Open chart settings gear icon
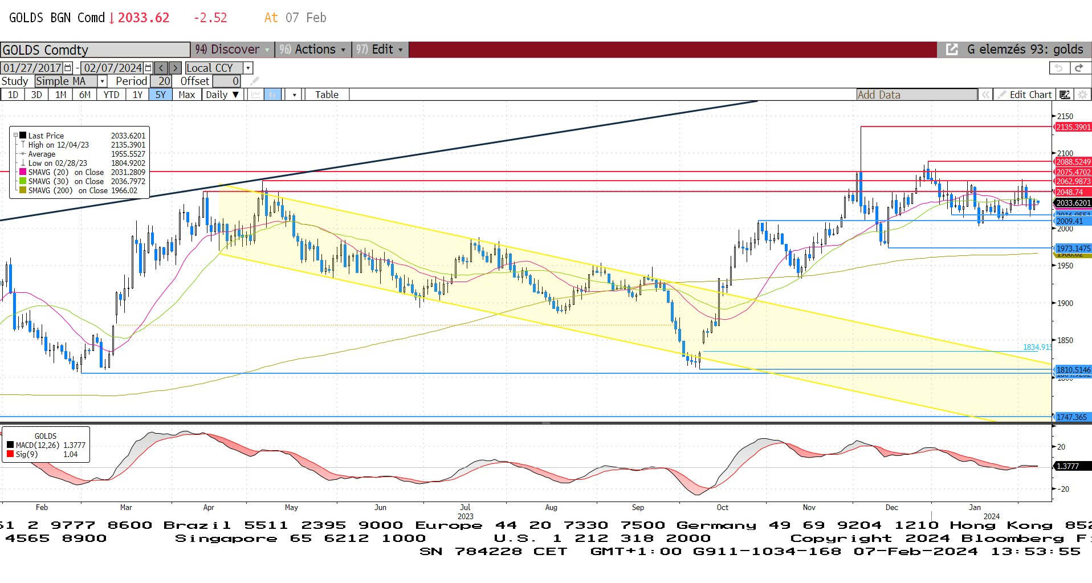Image resolution: width=1092 pixels, height=583 pixels. (1082, 95)
